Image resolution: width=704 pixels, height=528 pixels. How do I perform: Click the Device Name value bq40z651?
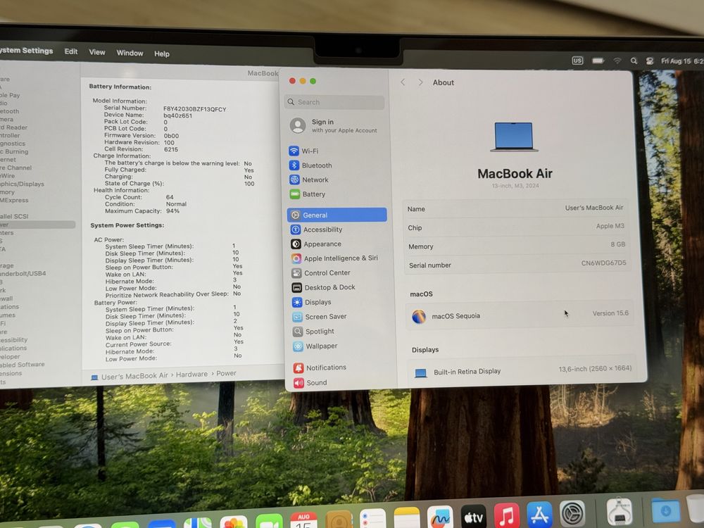pyautogui.click(x=177, y=115)
